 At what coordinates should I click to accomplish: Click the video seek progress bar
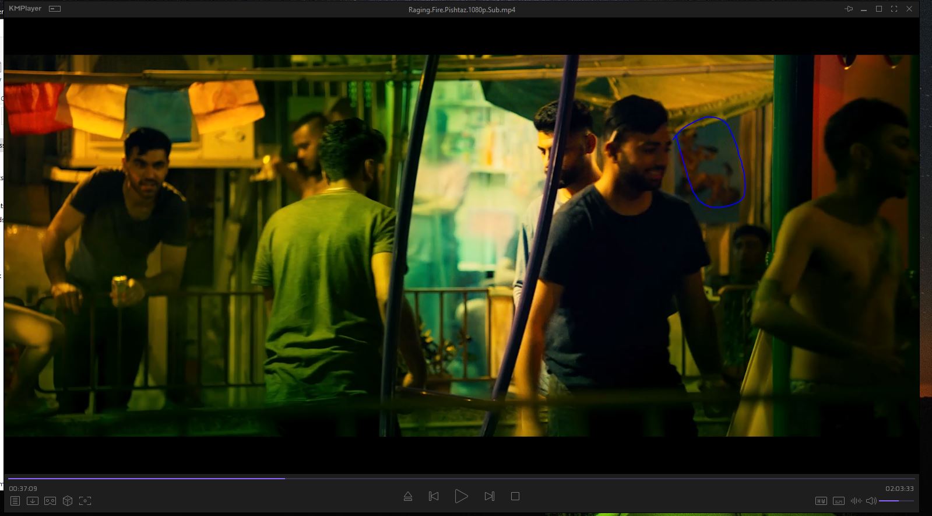click(x=460, y=479)
